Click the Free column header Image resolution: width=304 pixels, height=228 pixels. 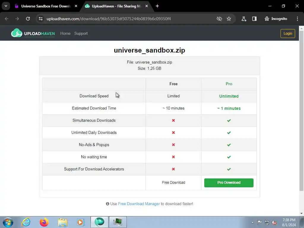click(x=173, y=84)
